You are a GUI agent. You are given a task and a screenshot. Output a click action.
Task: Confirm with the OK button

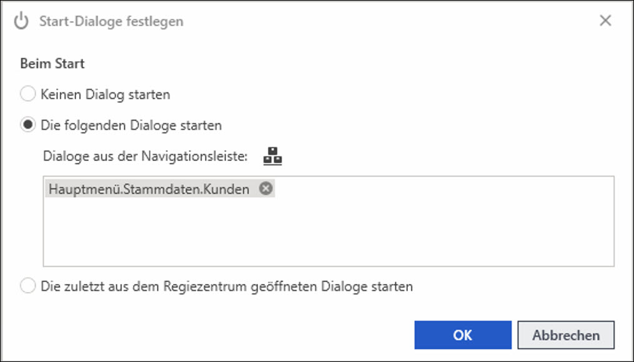[x=463, y=335]
